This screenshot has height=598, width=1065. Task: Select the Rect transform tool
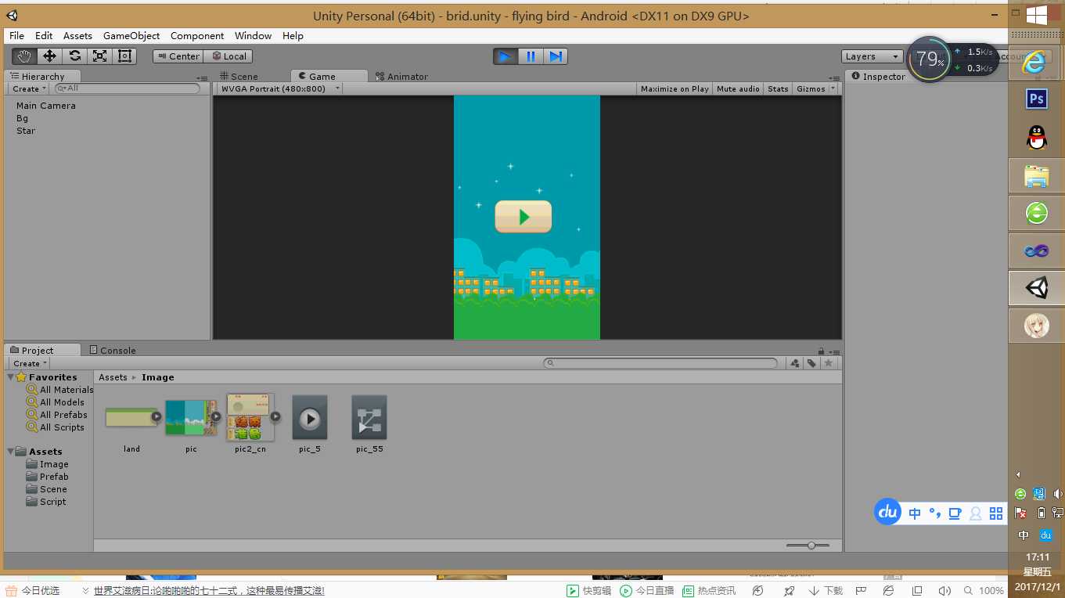point(124,56)
